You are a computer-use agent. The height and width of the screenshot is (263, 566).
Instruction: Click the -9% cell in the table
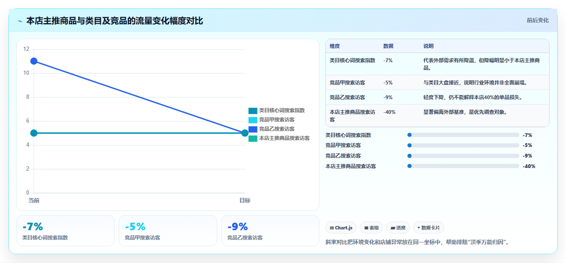388,97
